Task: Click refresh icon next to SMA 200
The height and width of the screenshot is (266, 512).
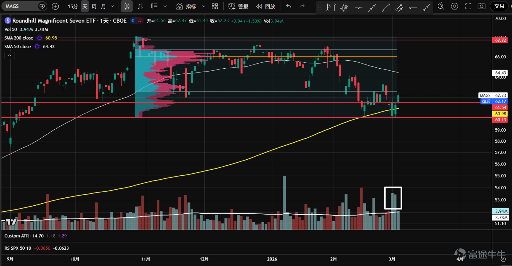Action: click(39, 38)
